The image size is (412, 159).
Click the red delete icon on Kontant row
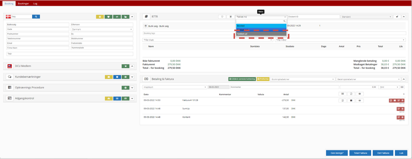(402, 117)
